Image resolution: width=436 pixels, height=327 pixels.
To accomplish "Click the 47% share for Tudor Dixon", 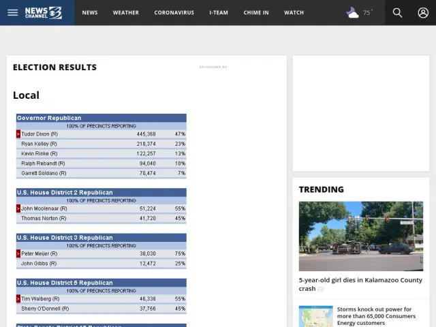I will [x=180, y=134].
